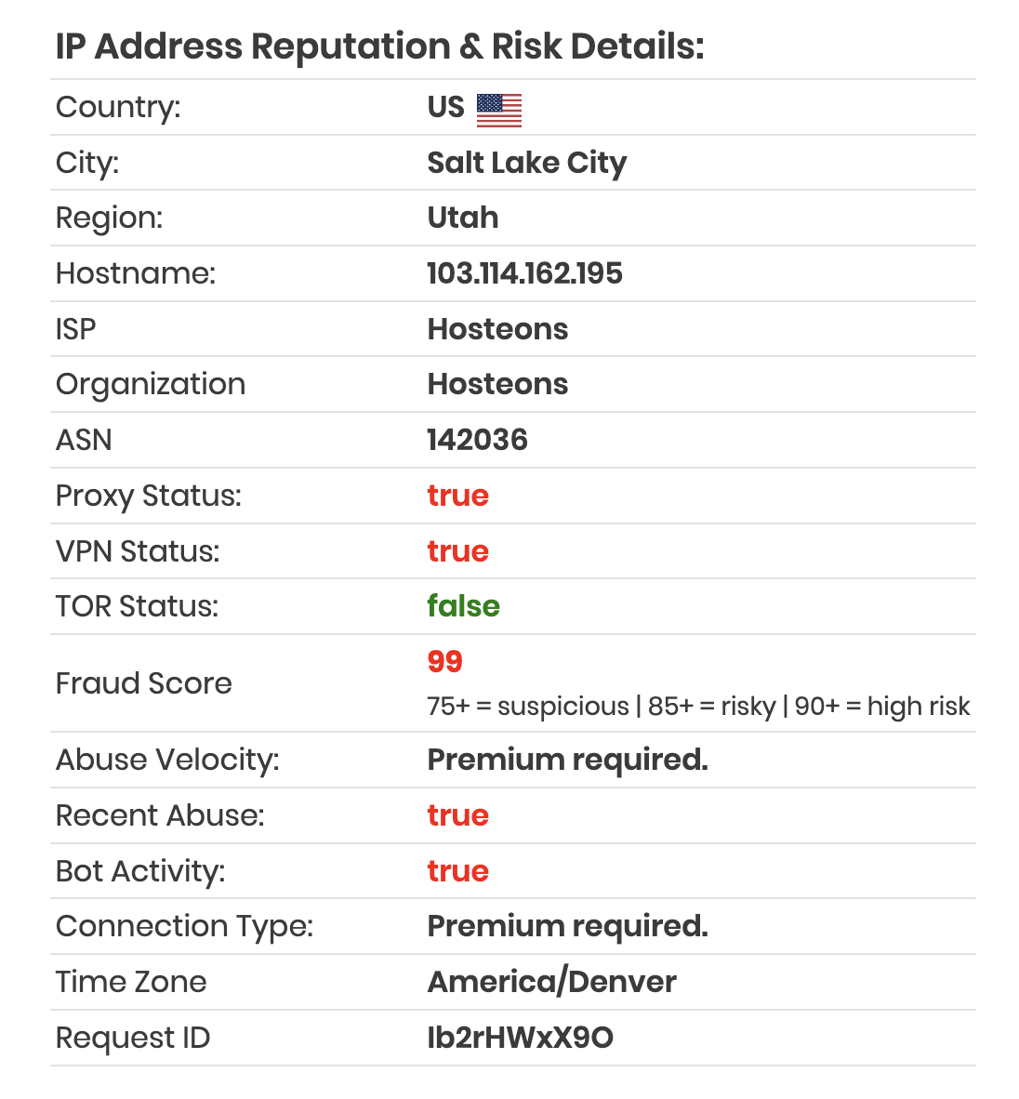1019x1099 pixels.
Task: Click the Proxy Status true value
Action: point(457,497)
